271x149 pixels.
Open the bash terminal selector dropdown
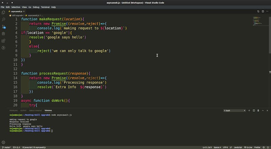point(234,111)
